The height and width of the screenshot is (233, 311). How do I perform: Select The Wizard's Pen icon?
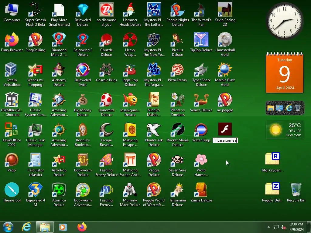pos(201,10)
